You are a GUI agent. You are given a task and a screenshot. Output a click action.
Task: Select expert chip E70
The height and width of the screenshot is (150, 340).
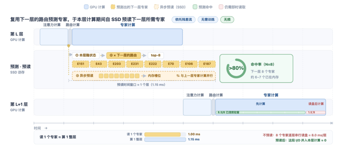coord(171,64)
